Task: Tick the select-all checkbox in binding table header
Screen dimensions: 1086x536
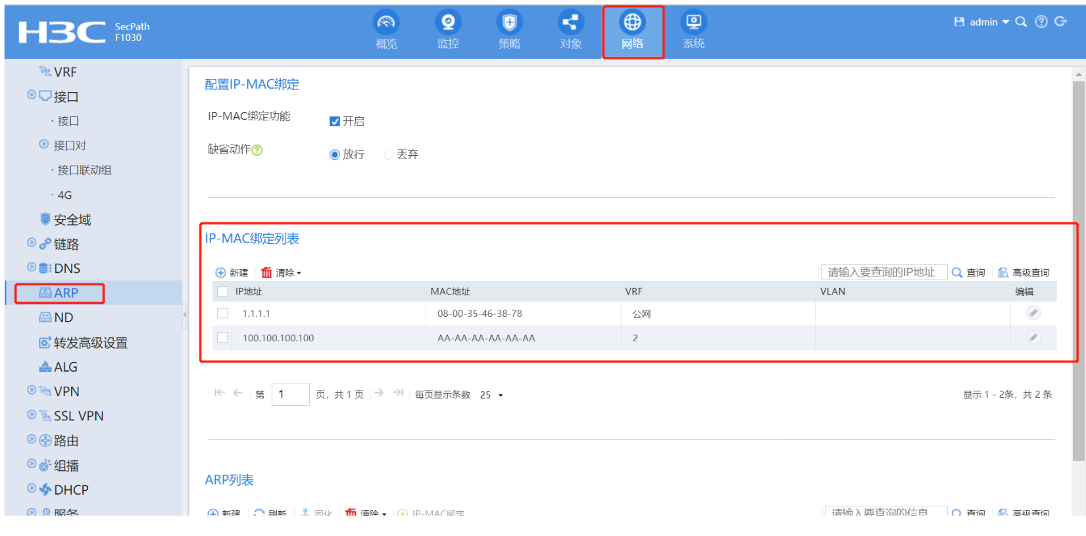Action: coord(222,291)
